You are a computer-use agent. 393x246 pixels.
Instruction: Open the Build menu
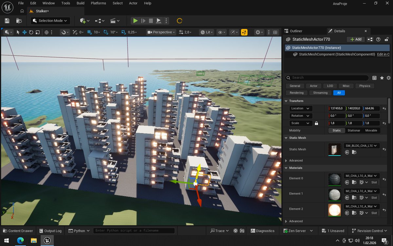click(x=80, y=3)
